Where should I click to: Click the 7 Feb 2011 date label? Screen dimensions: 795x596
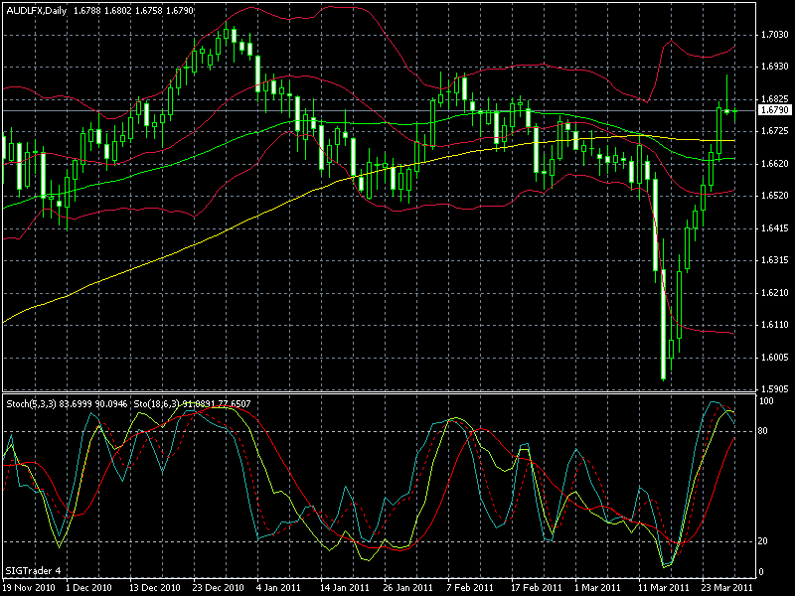[470, 587]
